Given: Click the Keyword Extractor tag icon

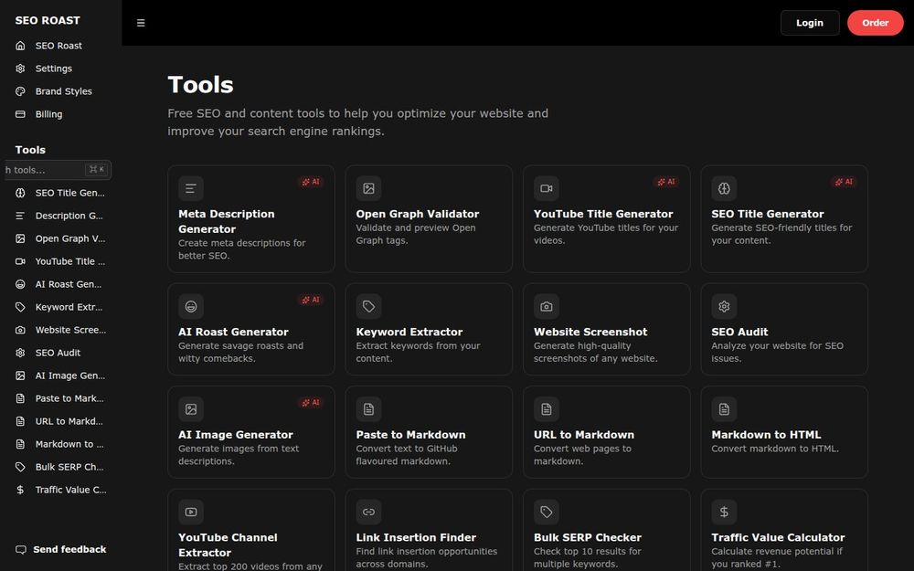Looking at the screenshot, I should (368, 306).
